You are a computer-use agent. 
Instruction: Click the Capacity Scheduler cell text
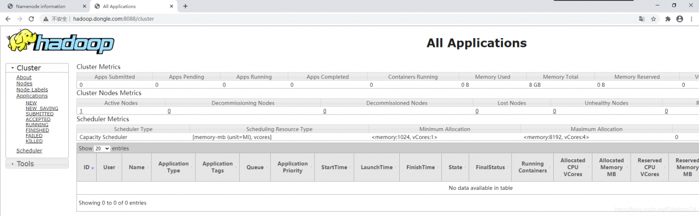click(x=103, y=137)
